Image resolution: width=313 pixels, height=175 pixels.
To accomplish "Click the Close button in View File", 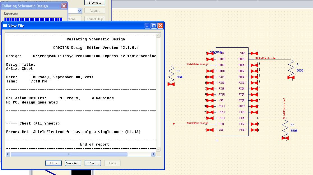I will pos(54,163).
